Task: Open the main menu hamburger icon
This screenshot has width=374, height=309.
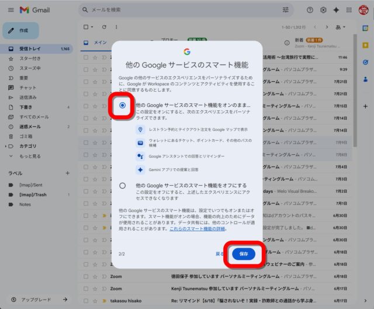Action: [11, 10]
